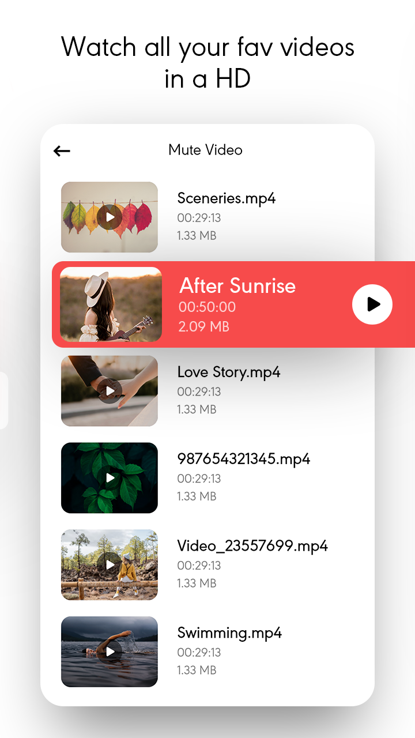Select the Love Story.mp4 file name

click(x=229, y=372)
